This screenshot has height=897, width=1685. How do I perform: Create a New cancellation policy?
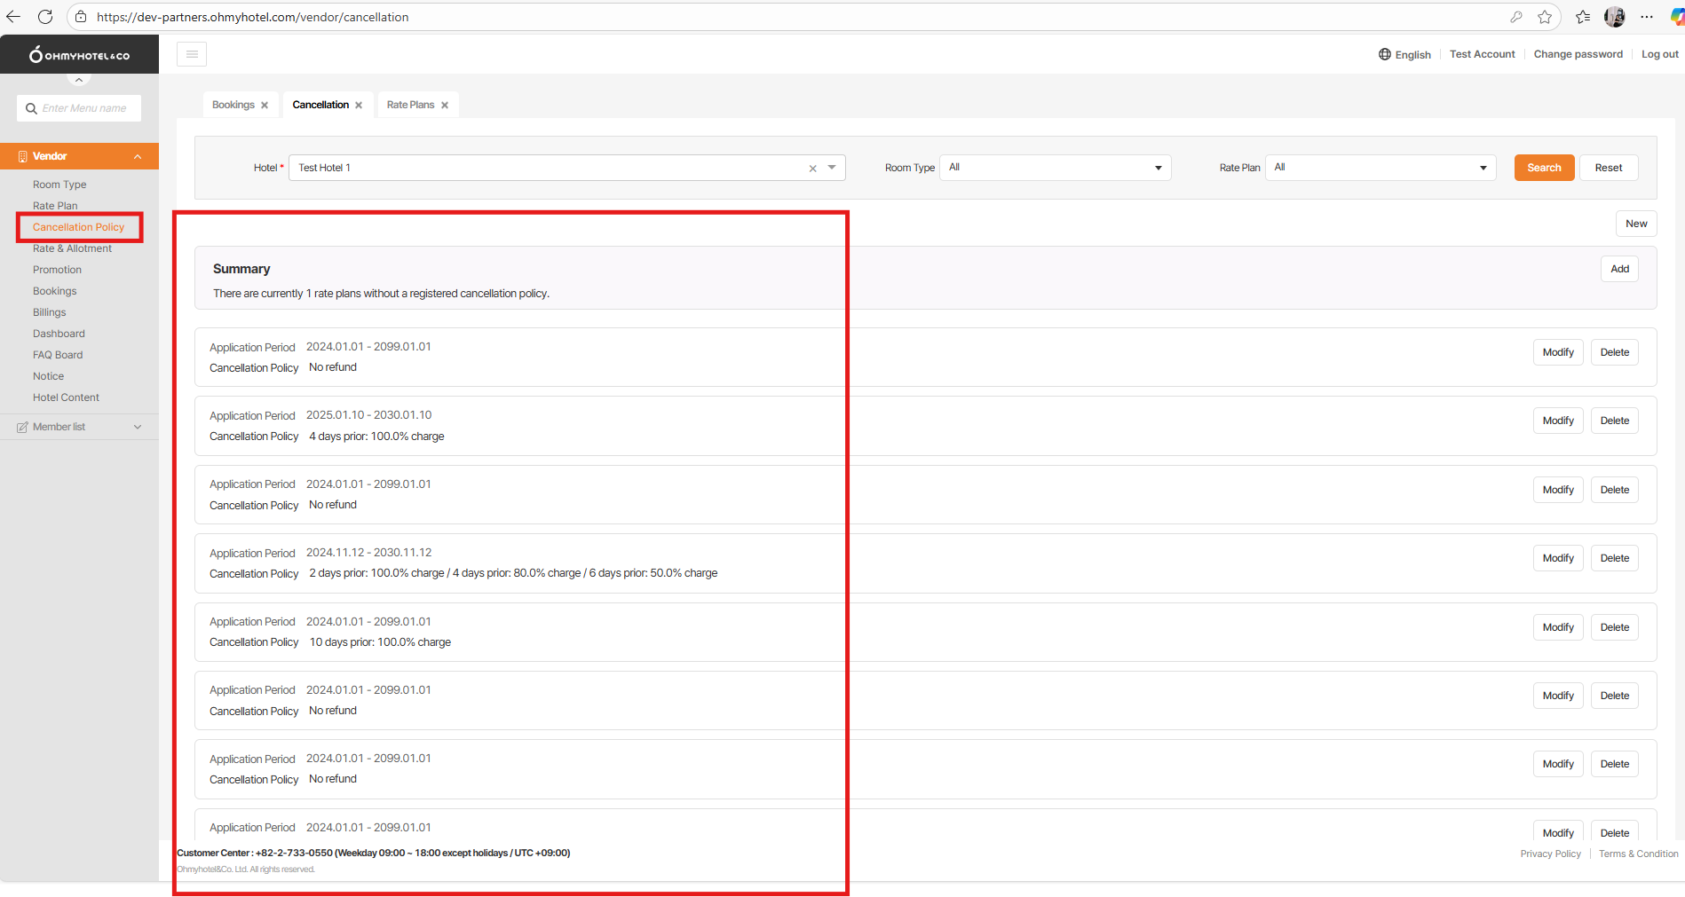1636,224
